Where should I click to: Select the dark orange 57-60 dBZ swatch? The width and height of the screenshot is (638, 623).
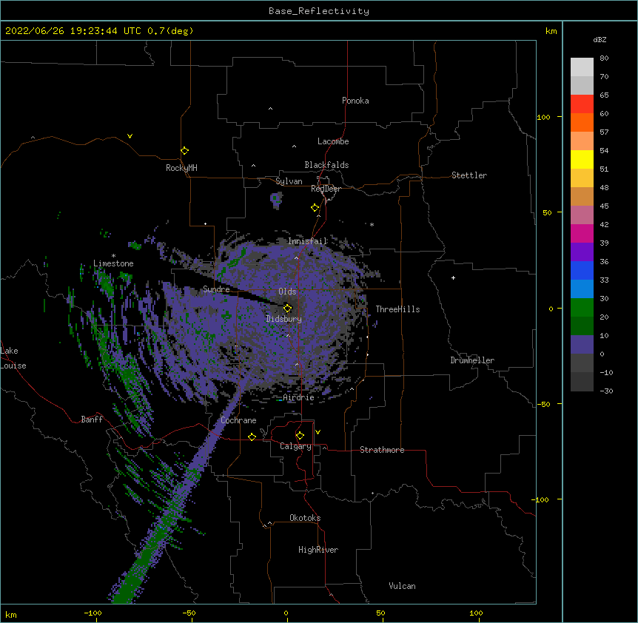(x=582, y=122)
